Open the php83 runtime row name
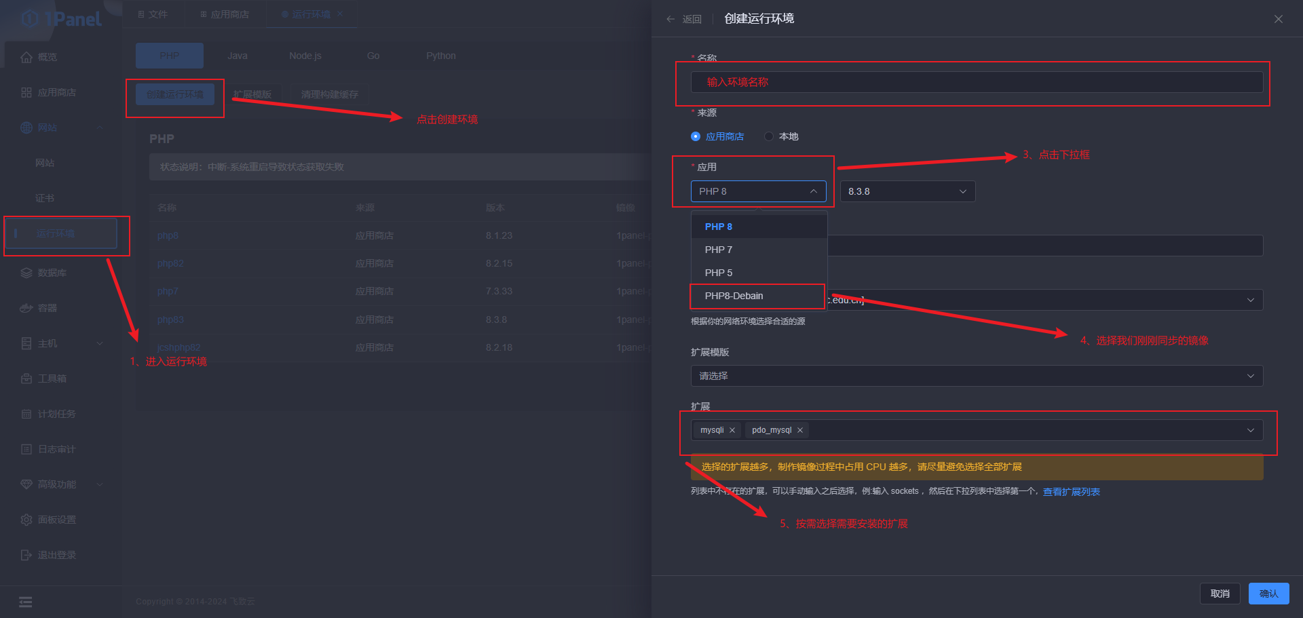1303x618 pixels. point(170,320)
